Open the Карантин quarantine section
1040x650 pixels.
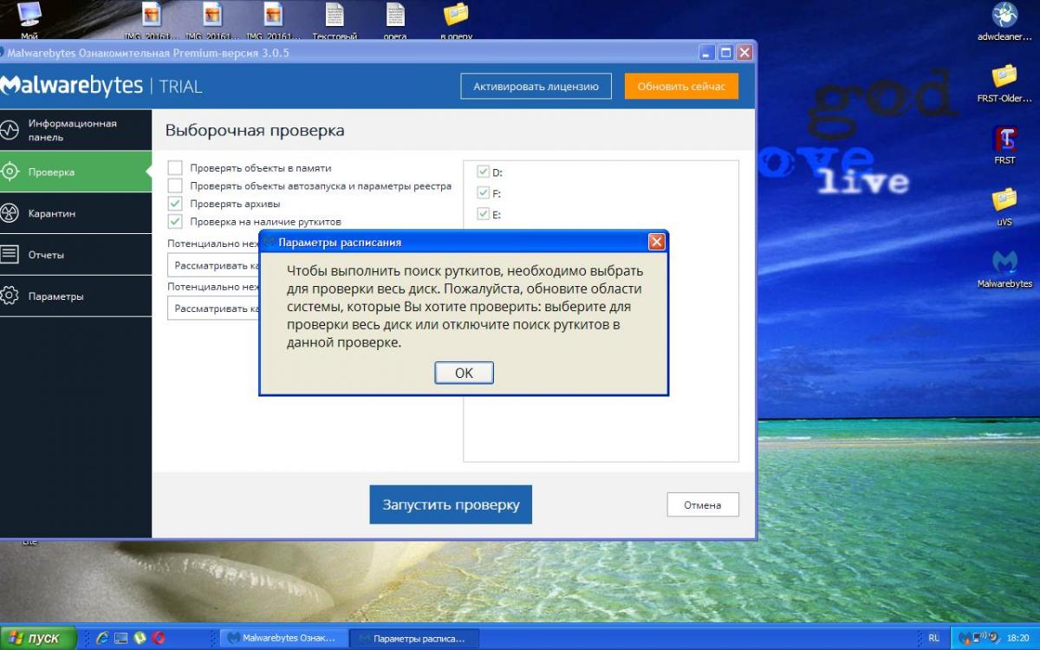pos(75,213)
